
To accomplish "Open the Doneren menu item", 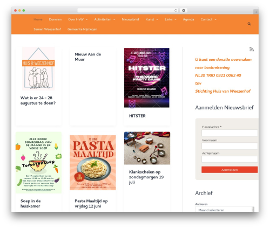I will (55, 19).
